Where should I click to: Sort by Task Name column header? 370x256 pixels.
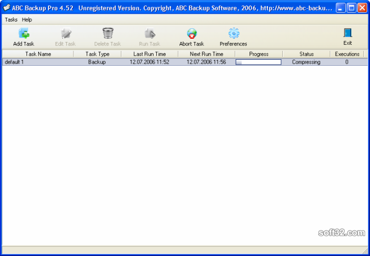38,54
